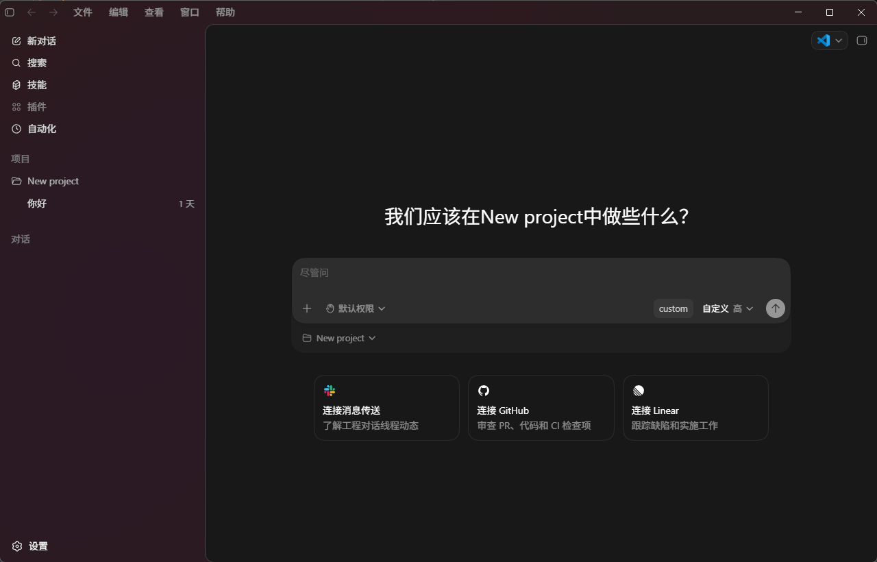The height and width of the screenshot is (562, 877).
Task: Click the 我们应该在New project中做些什么 heading
Action: pos(536,217)
